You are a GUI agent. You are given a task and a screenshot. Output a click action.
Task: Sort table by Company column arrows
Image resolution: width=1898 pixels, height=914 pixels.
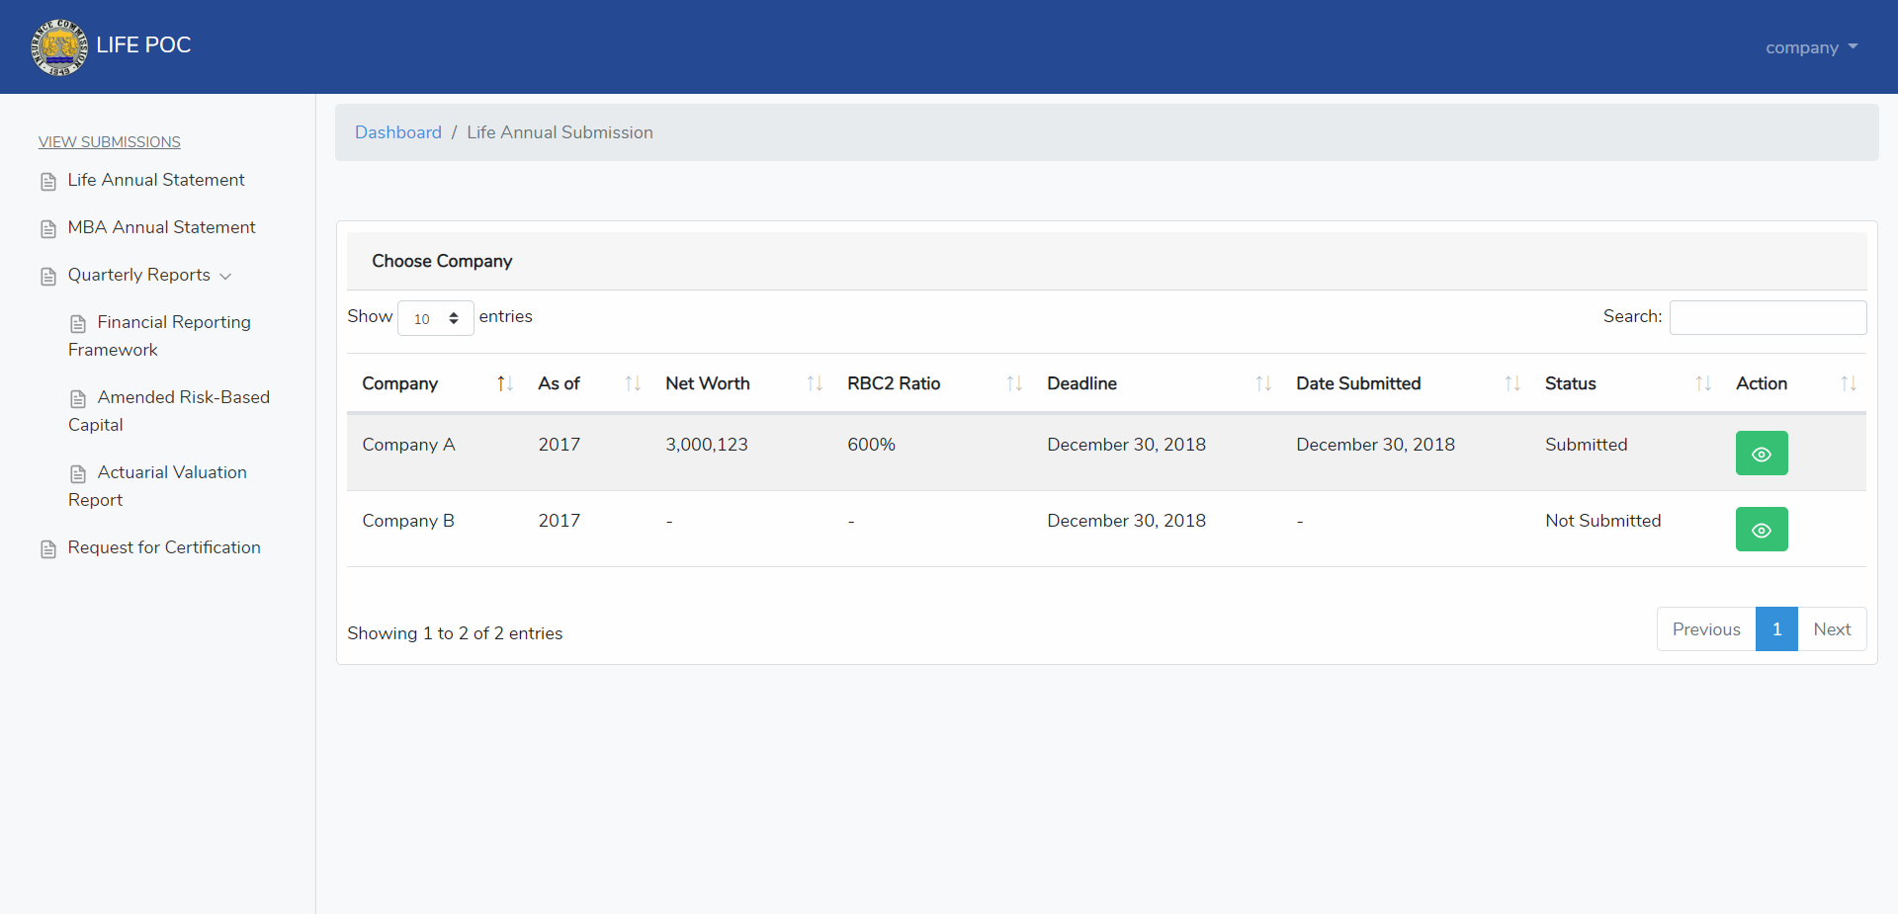click(x=504, y=383)
